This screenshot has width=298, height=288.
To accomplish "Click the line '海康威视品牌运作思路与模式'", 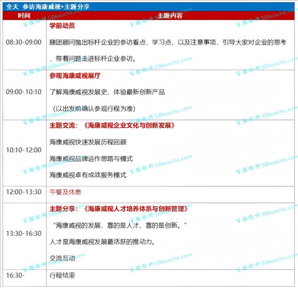I will click(91, 159).
